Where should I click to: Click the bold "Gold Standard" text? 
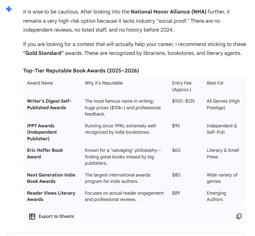pos(43,53)
